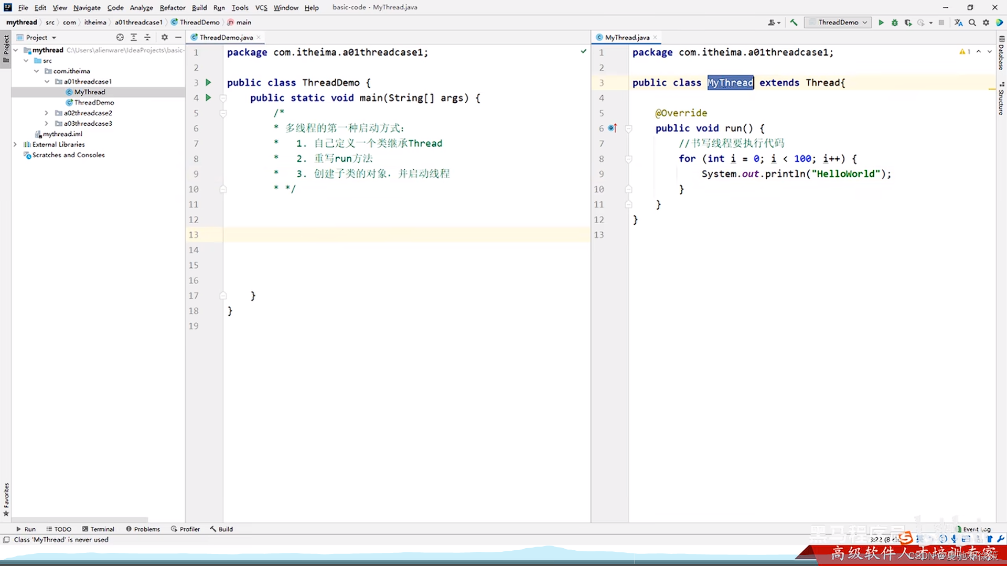Viewport: 1007px width, 566px height.
Task: Click run gutter arrow beside main method
Action: (208, 97)
